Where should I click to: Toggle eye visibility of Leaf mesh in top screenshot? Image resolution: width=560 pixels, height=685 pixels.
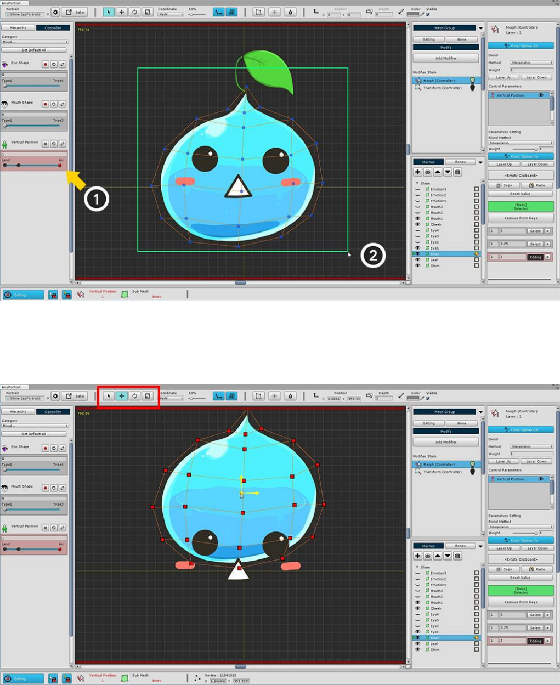click(x=418, y=260)
